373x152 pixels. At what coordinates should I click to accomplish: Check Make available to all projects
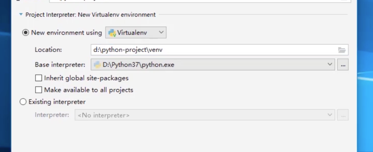pyautogui.click(x=38, y=90)
